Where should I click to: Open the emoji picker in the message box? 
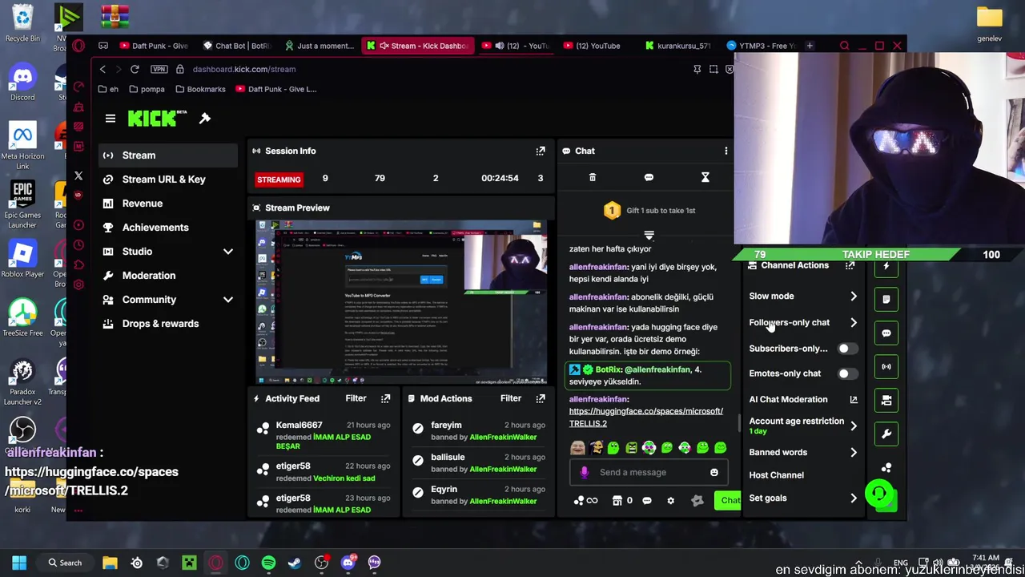coord(714,472)
